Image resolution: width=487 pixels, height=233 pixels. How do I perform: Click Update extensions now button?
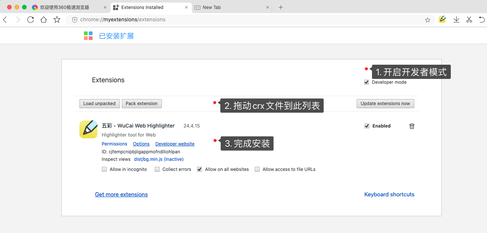click(x=385, y=104)
